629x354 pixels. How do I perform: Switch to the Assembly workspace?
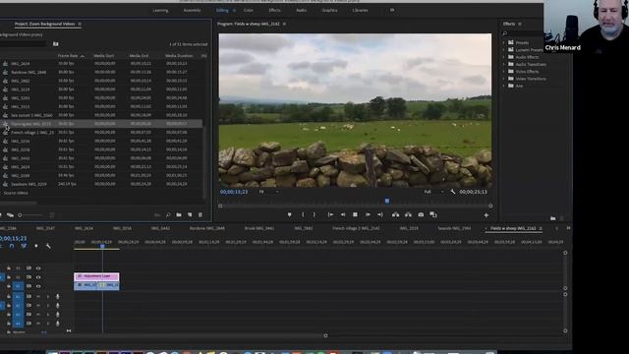tap(192, 11)
